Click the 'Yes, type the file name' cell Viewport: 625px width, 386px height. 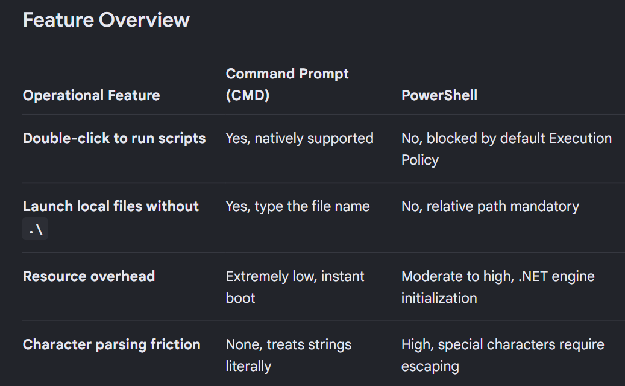(x=298, y=206)
